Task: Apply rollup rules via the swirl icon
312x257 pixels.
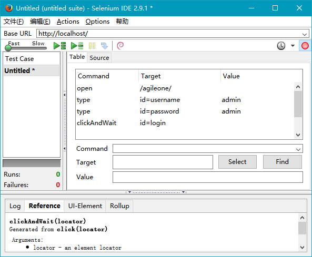Action: click(x=120, y=46)
